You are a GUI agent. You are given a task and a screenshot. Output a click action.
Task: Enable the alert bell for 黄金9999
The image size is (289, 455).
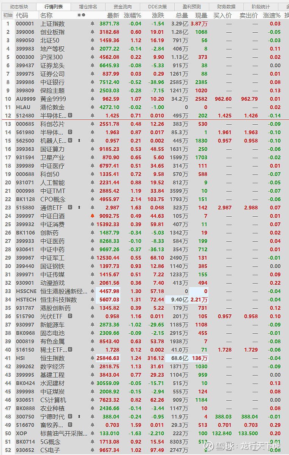[92, 99]
